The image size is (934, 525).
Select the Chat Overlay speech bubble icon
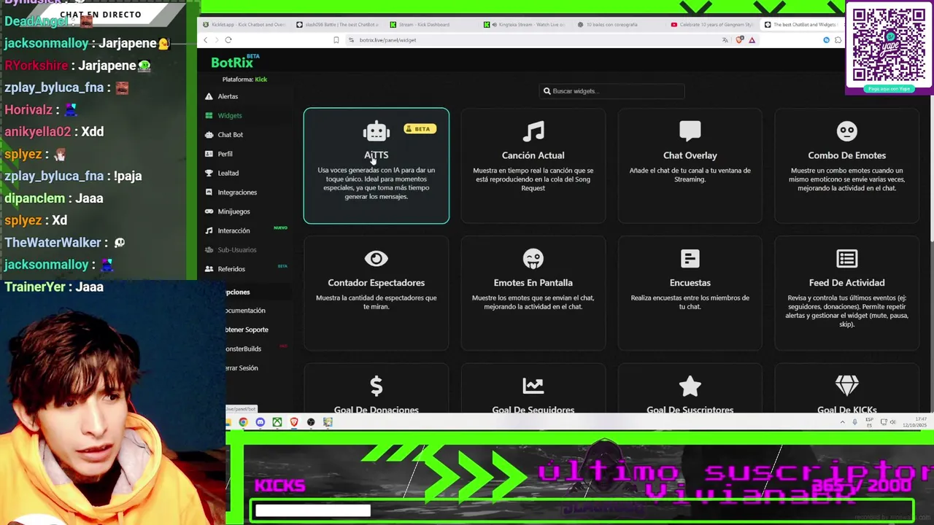[x=690, y=131]
